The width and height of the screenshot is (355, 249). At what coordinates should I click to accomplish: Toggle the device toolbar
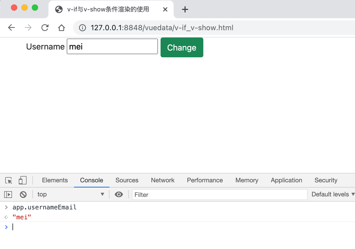(x=23, y=180)
